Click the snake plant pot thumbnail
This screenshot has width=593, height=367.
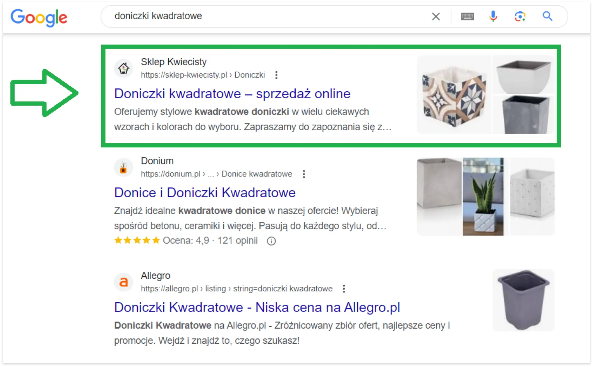click(483, 197)
